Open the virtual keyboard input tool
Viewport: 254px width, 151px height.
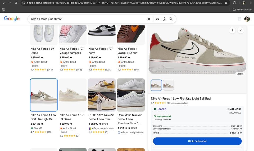tap(157, 19)
